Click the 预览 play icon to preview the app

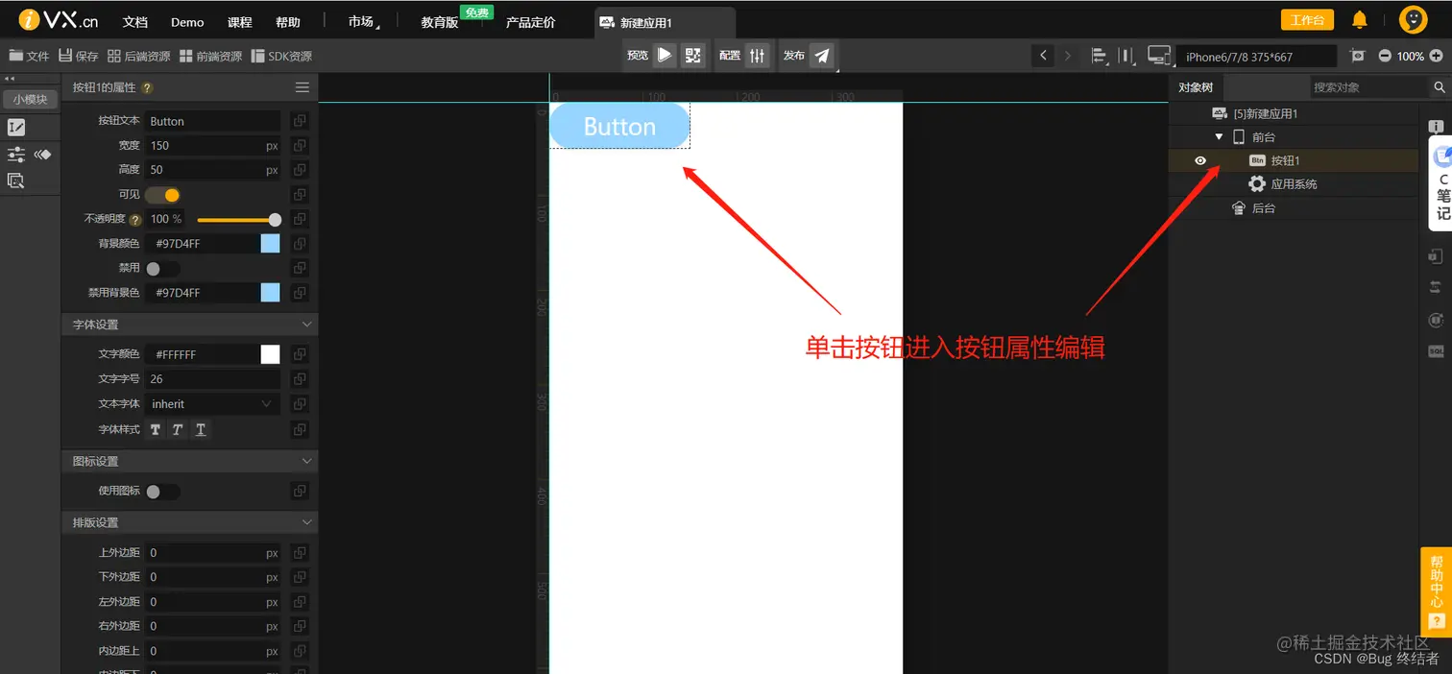tap(665, 55)
